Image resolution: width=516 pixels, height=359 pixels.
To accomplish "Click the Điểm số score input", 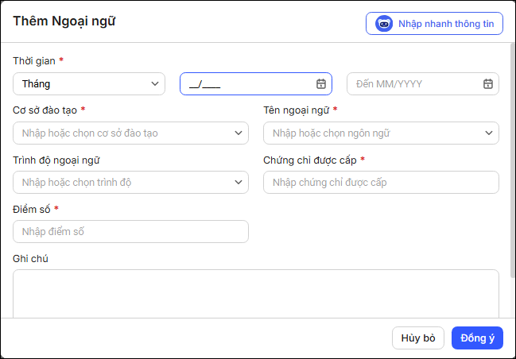I will click(x=130, y=231).
